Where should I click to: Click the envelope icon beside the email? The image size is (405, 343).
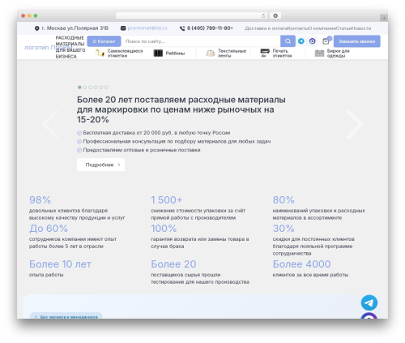(x=123, y=28)
